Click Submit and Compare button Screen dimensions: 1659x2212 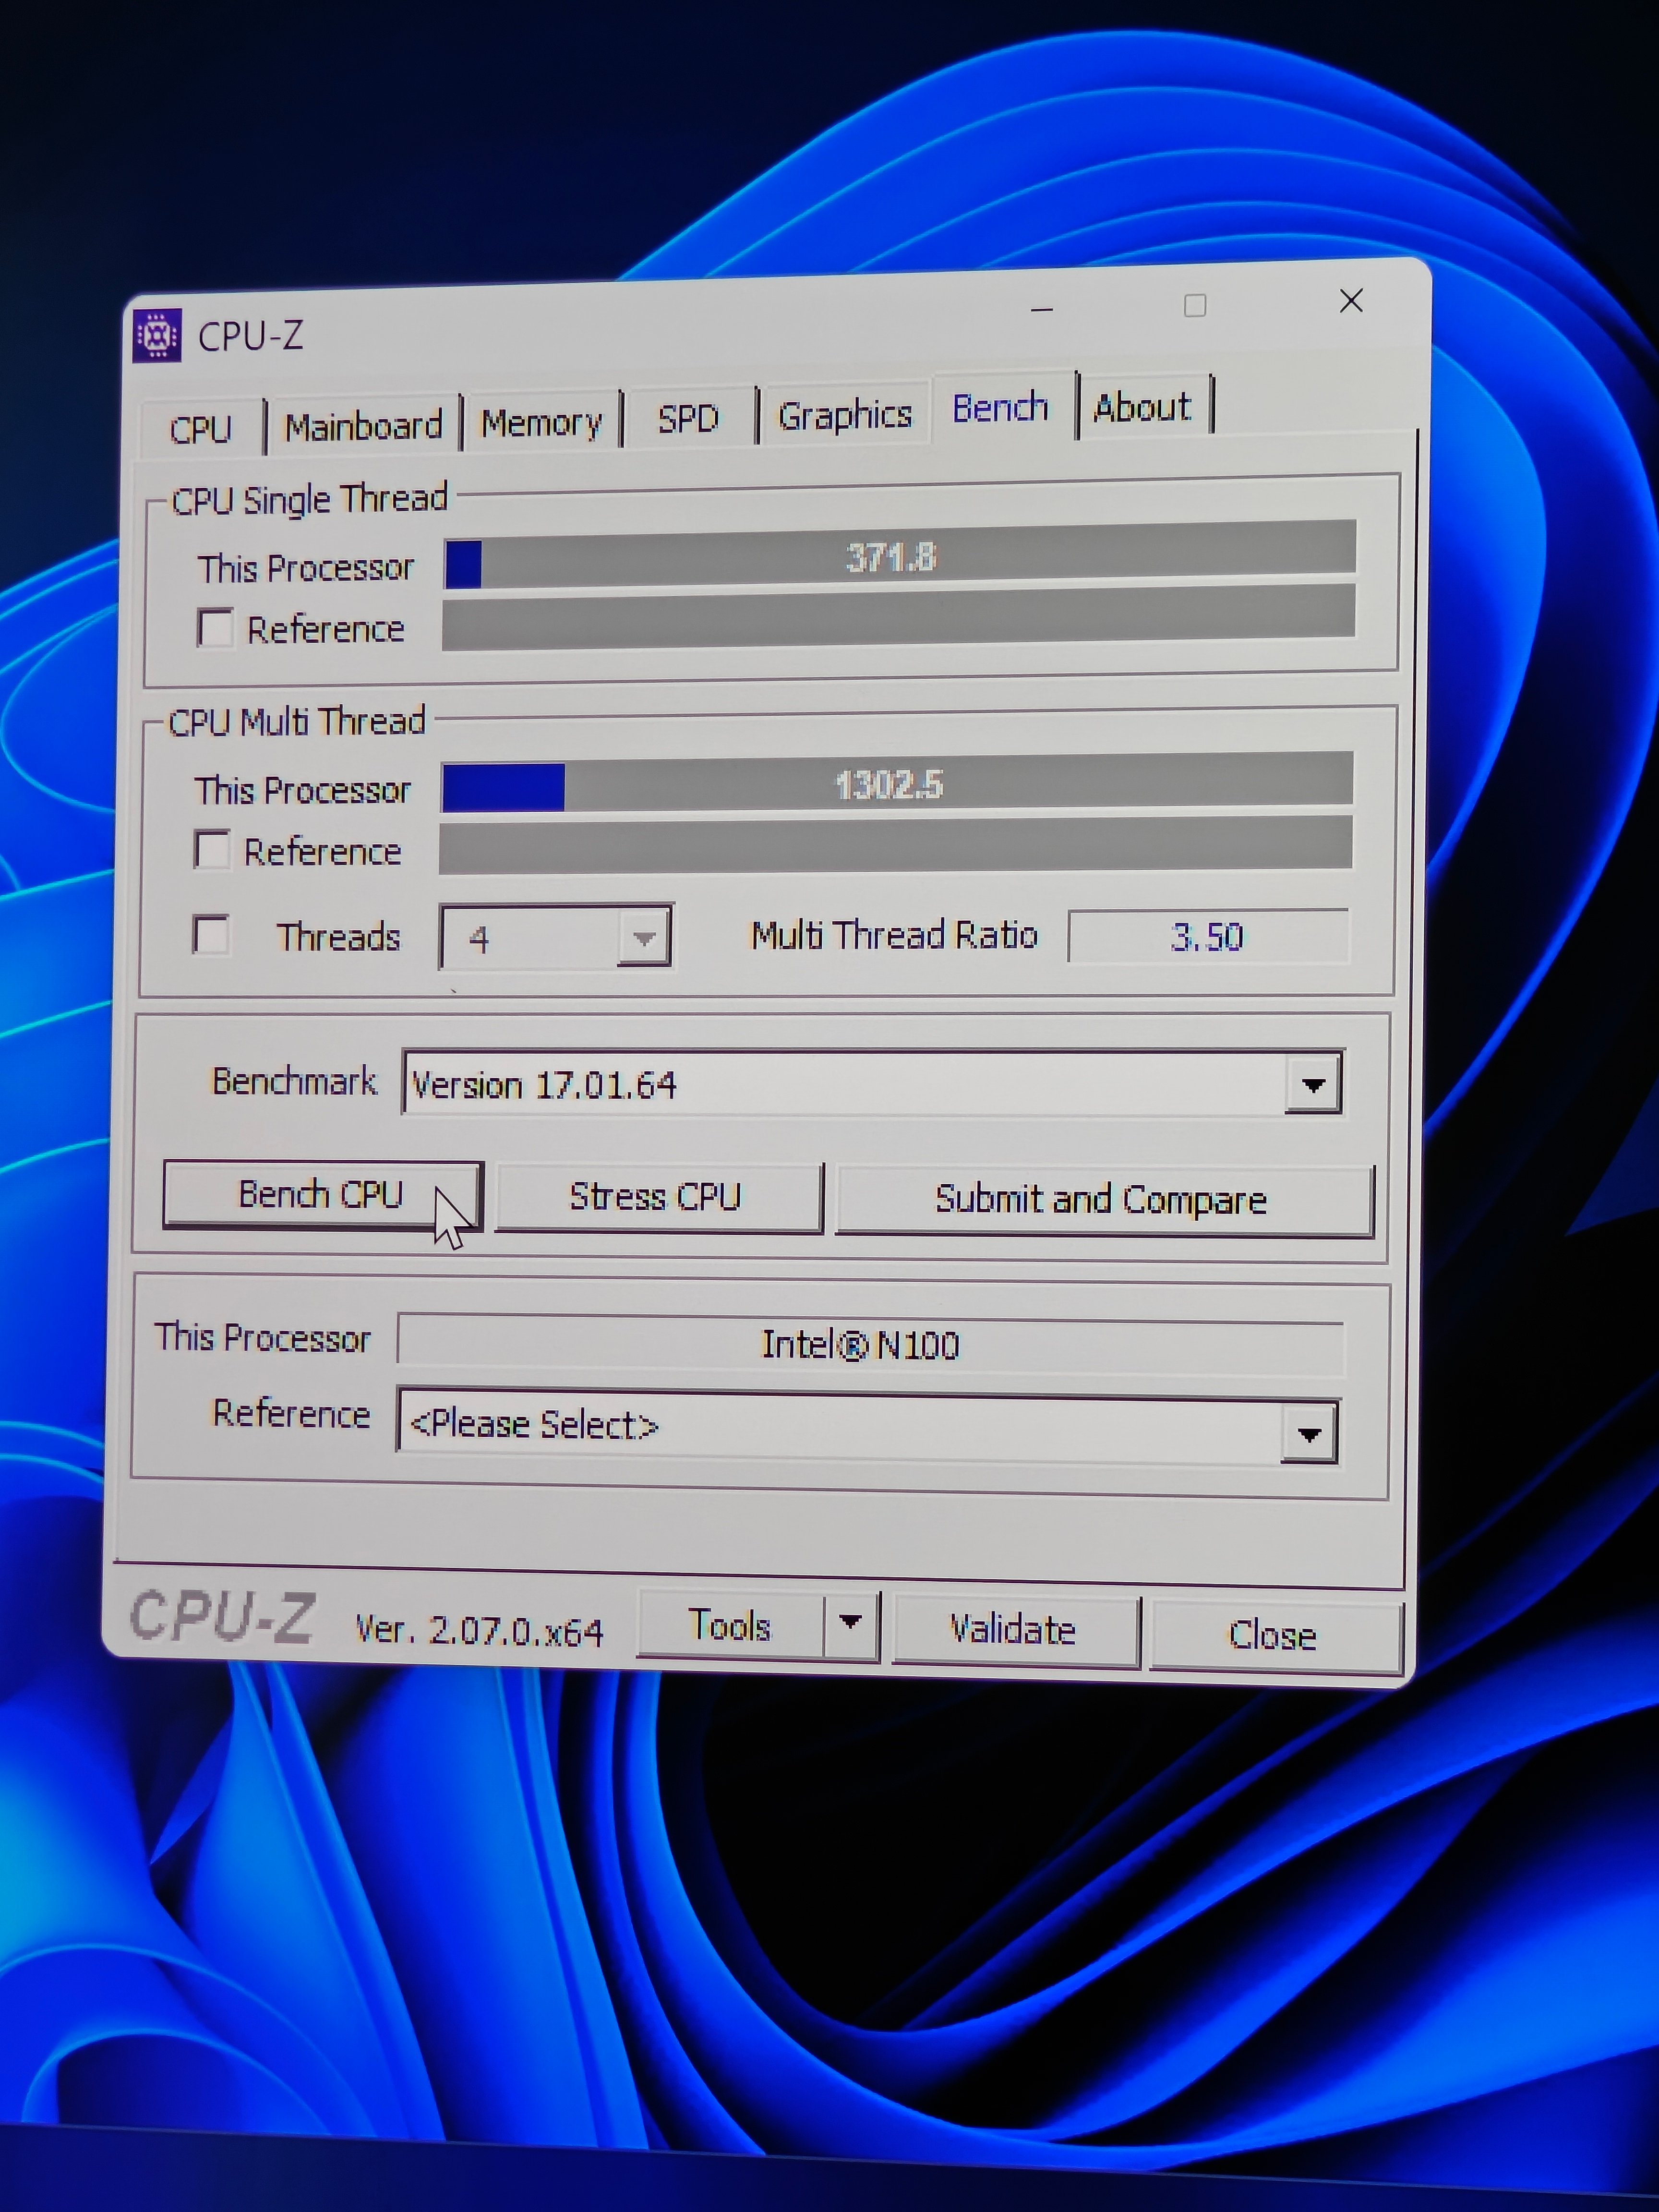coord(1102,1200)
